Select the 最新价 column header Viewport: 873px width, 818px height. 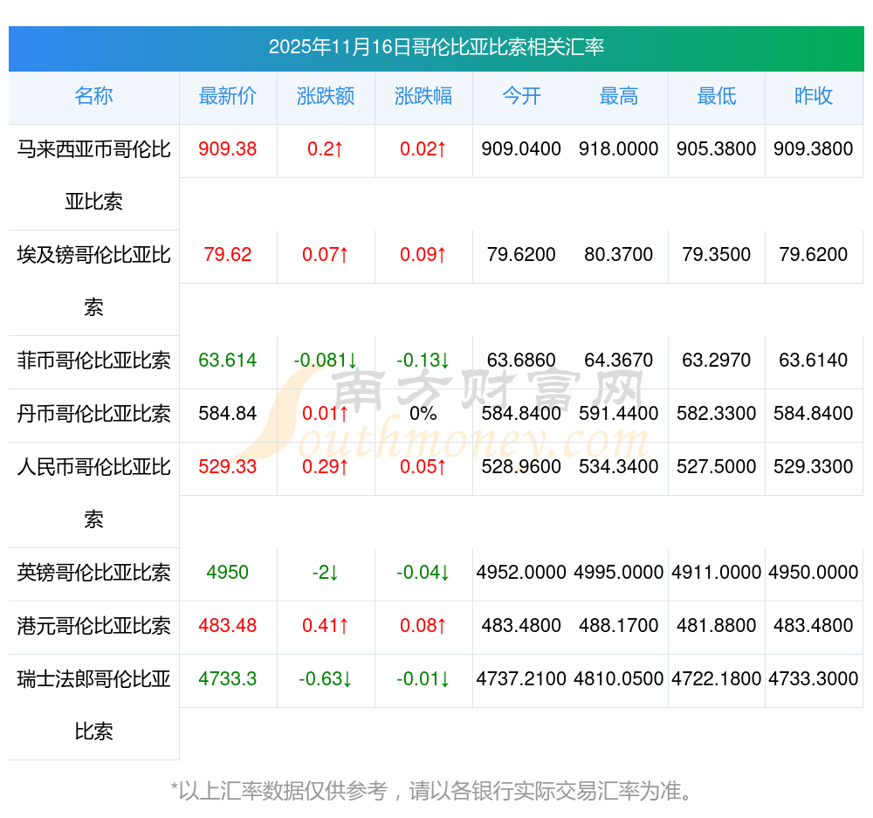[228, 97]
